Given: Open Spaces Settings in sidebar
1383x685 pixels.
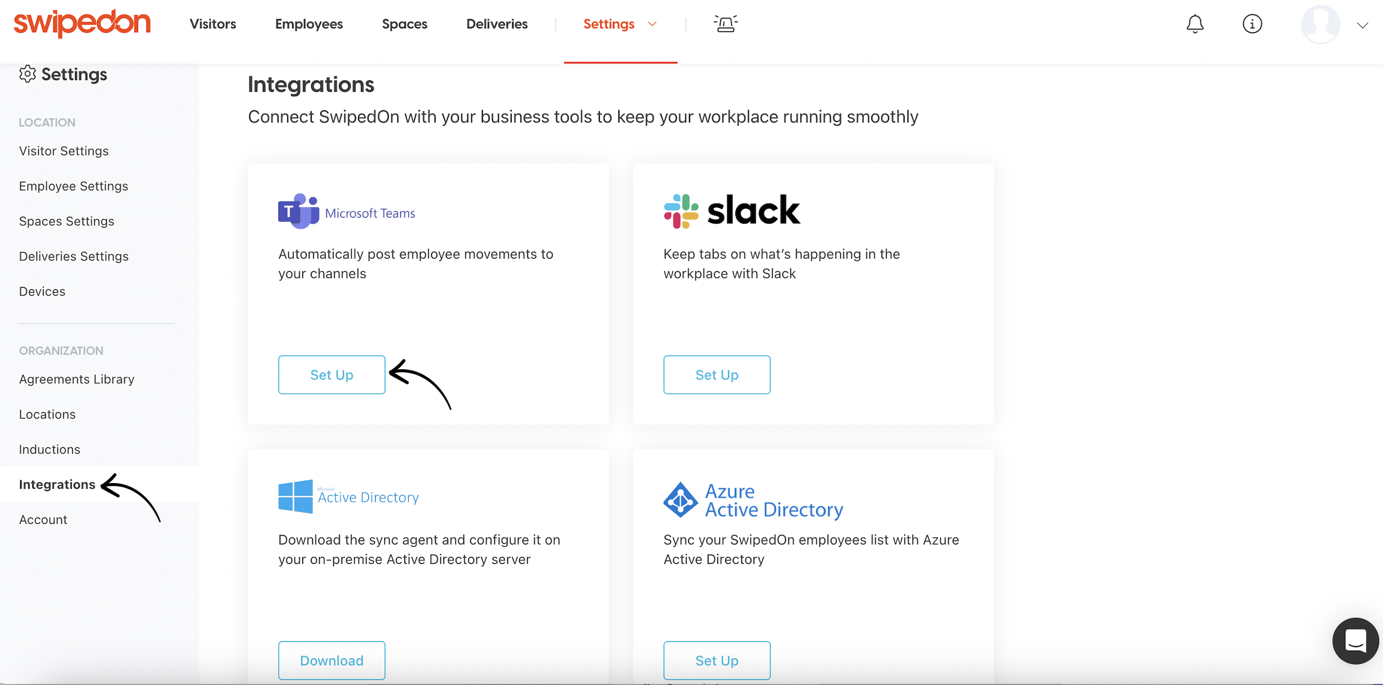Looking at the screenshot, I should [66, 221].
